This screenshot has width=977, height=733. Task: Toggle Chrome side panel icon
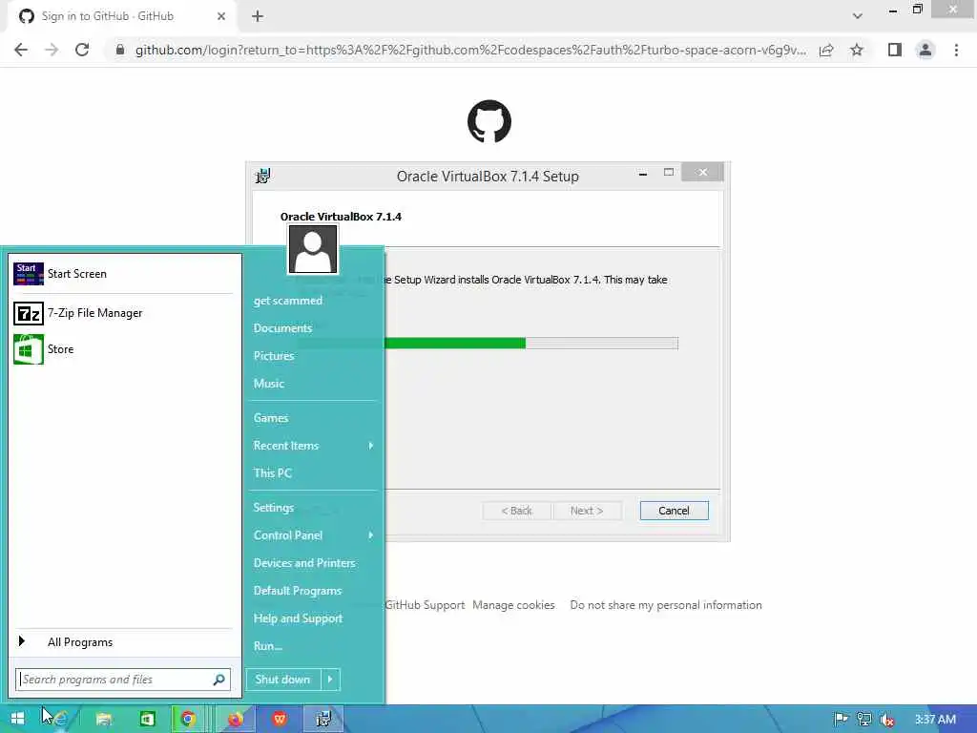[x=895, y=50]
